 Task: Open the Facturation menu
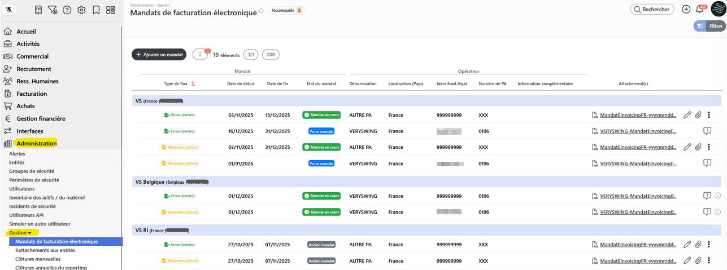[x=32, y=94]
